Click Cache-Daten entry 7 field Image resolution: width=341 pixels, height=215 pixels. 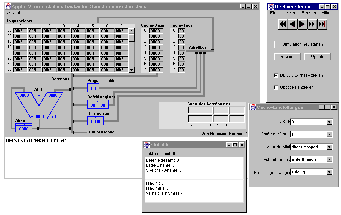(x=156, y=70)
